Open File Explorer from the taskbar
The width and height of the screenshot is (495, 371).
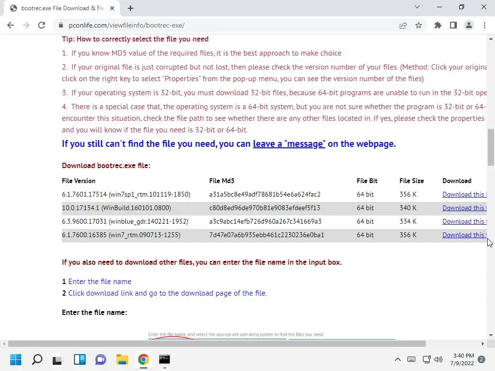[122, 359]
